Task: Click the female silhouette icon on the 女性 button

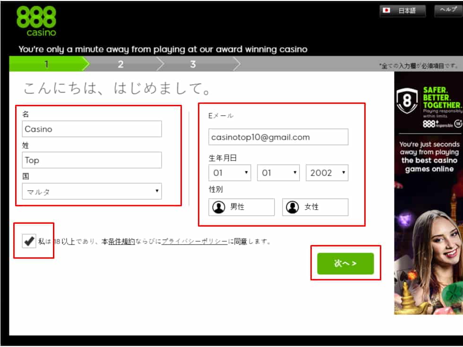Action: pyautogui.click(x=292, y=207)
